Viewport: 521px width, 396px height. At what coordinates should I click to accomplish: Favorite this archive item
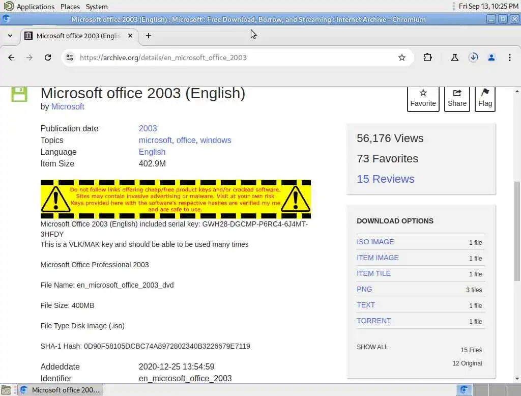[x=423, y=99]
